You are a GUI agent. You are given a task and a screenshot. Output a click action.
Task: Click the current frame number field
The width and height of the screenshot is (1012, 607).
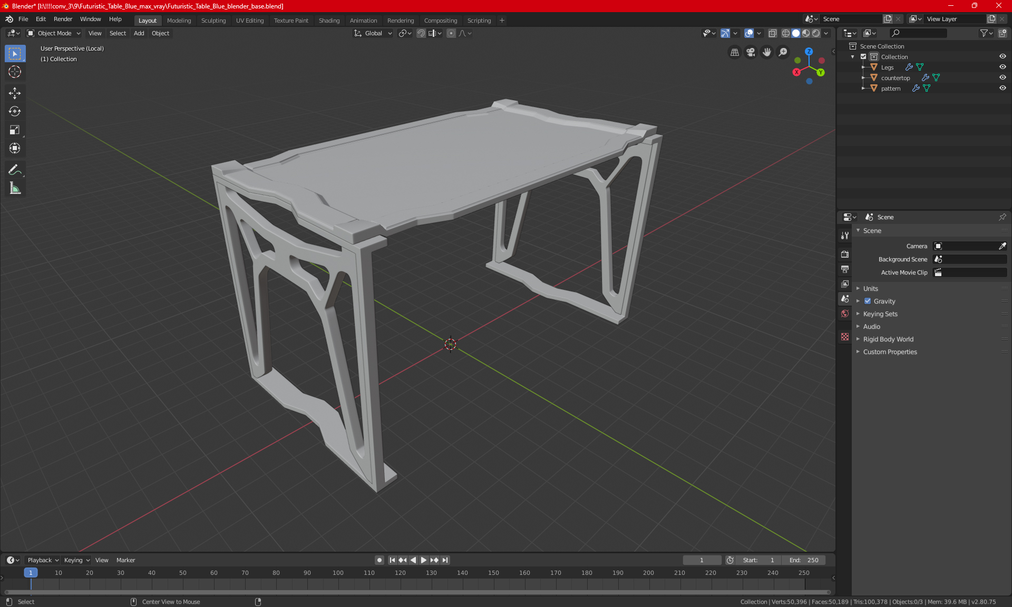coord(702,560)
